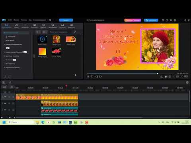Click the second icon above the timeline
The height and width of the screenshot is (143, 191).
click(10, 83)
